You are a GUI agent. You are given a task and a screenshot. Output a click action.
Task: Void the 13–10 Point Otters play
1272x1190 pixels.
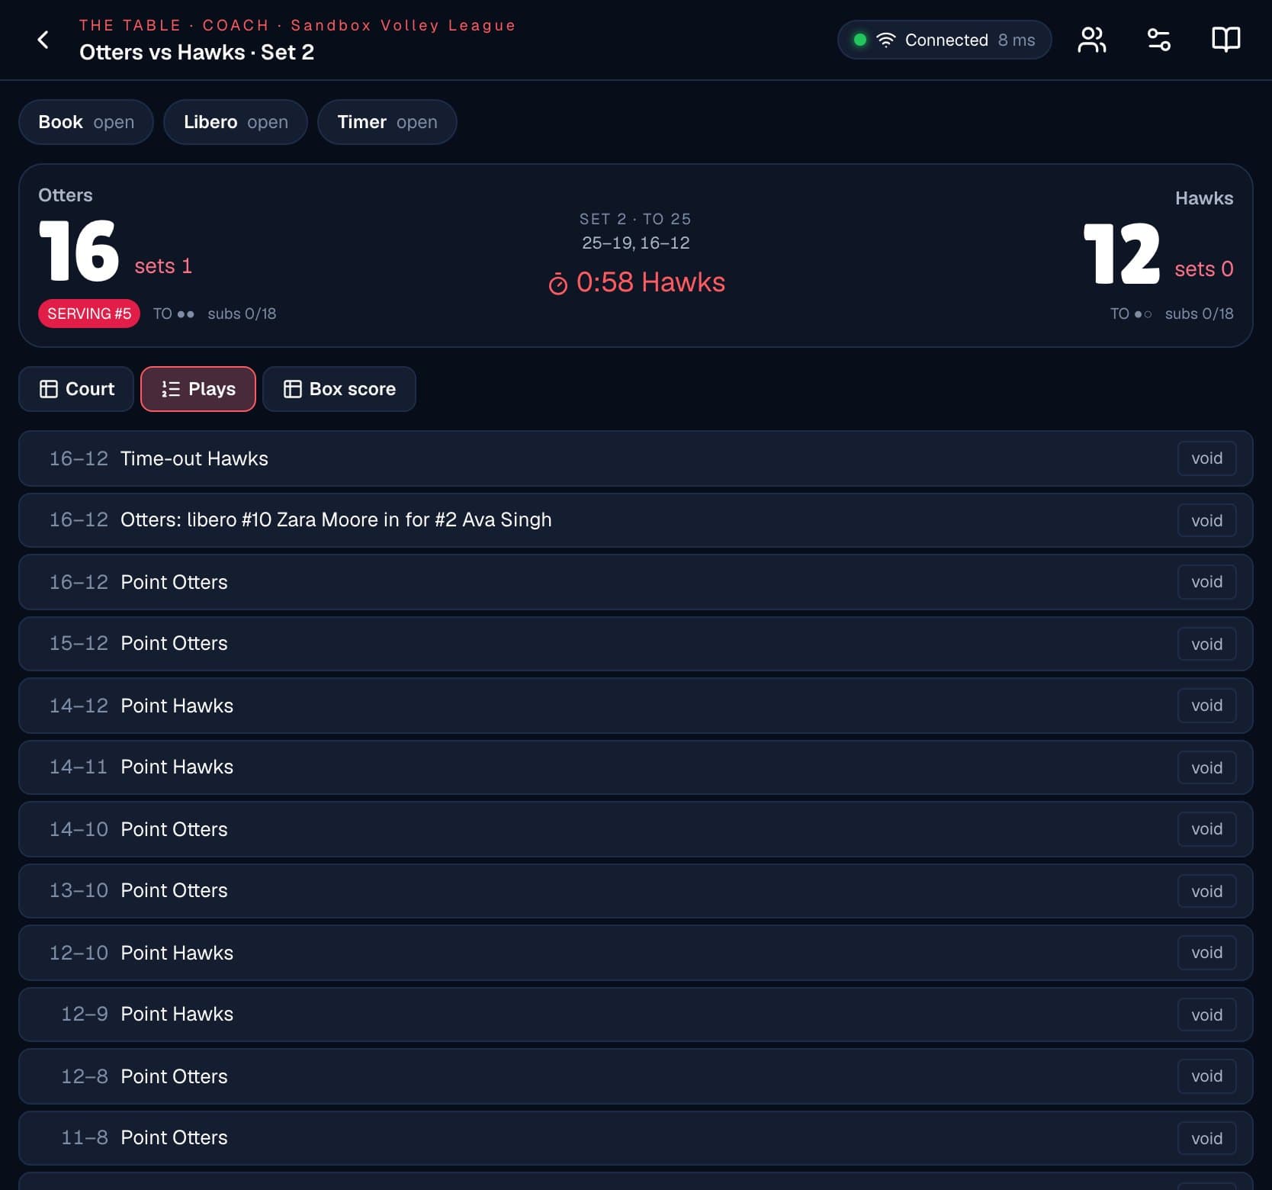pos(1206,891)
